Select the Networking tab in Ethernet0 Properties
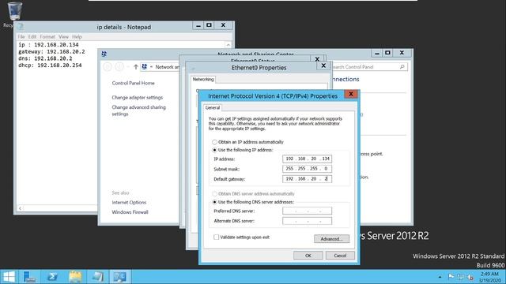The width and height of the screenshot is (506, 284). point(203,79)
